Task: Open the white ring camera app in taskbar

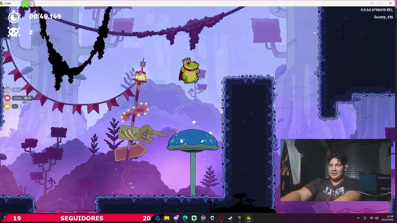Action: [x=212, y=218]
